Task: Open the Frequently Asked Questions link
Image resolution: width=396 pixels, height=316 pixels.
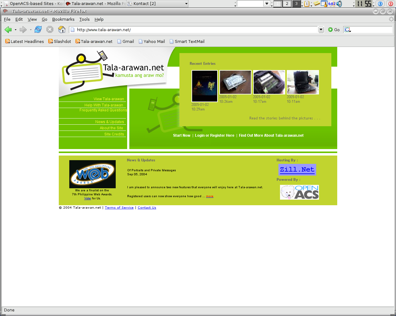Action: coord(103,110)
